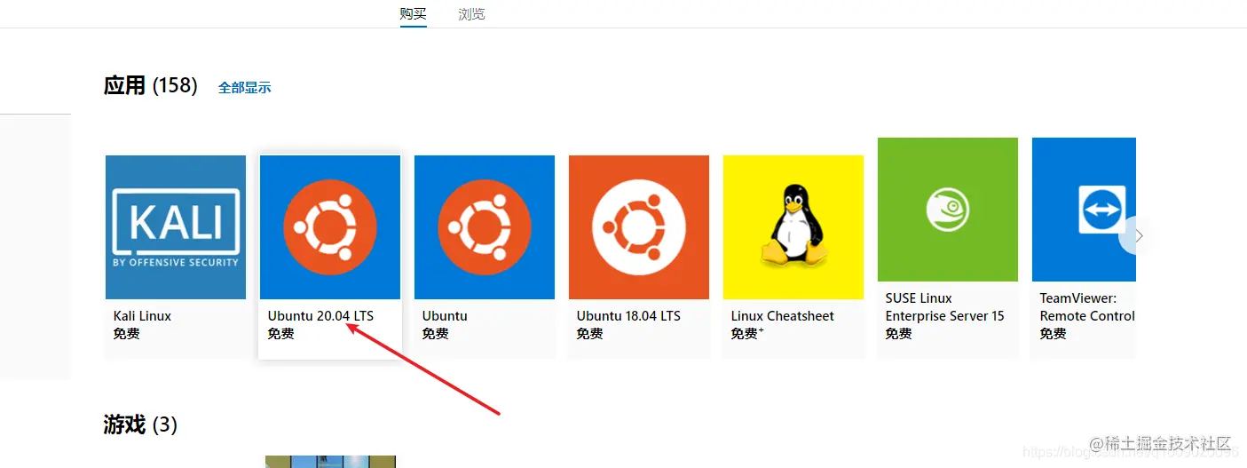Advance the app carousel with right chevron
This screenshot has width=1247, height=468.
click(1139, 236)
